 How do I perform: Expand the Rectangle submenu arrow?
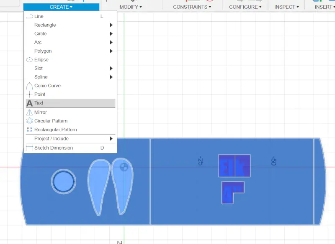[x=111, y=25]
